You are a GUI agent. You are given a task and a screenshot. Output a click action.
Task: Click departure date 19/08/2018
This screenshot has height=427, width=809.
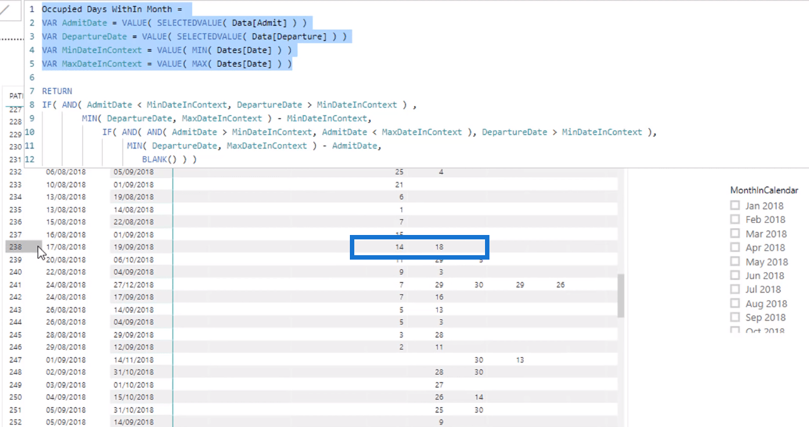tap(133, 197)
